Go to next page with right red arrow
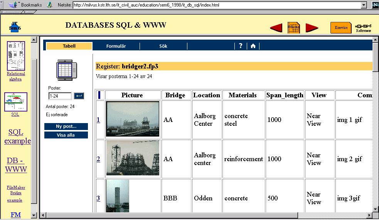 coord(312,28)
